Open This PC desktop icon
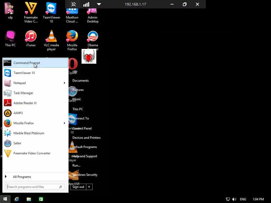Viewport: 271px width, 203px height. [x=10, y=39]
